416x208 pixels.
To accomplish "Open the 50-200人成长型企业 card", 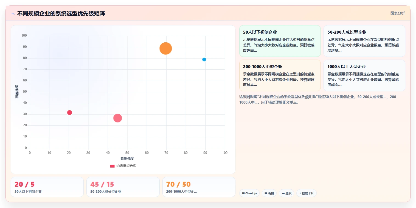I will click(364, 41).
